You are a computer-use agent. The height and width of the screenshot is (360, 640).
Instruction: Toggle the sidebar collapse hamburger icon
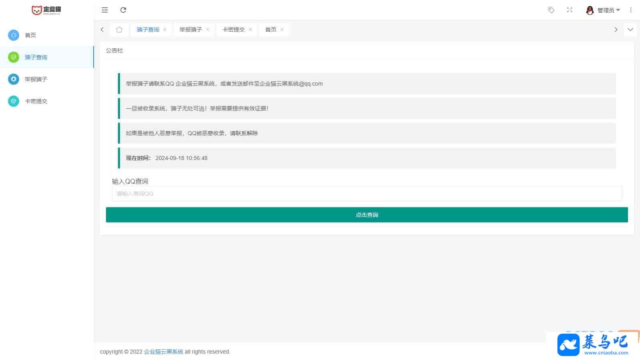[105, 10]
